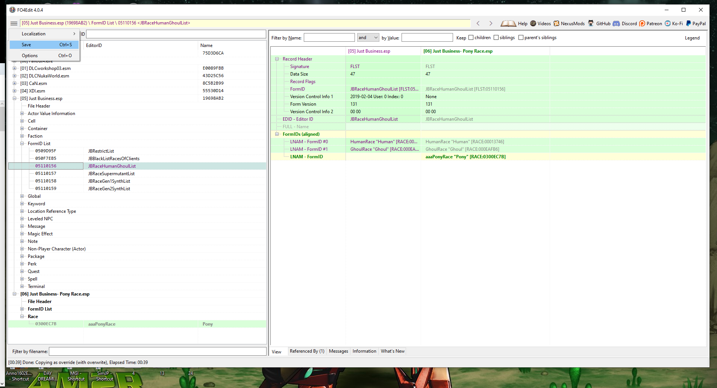Click the FO4Edit title bar app icon
This screenshot has height=388, width=717.
click(12, 10)
